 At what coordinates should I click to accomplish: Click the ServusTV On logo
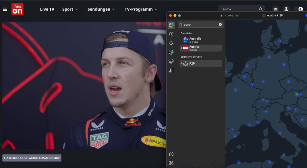coord(17,9)
